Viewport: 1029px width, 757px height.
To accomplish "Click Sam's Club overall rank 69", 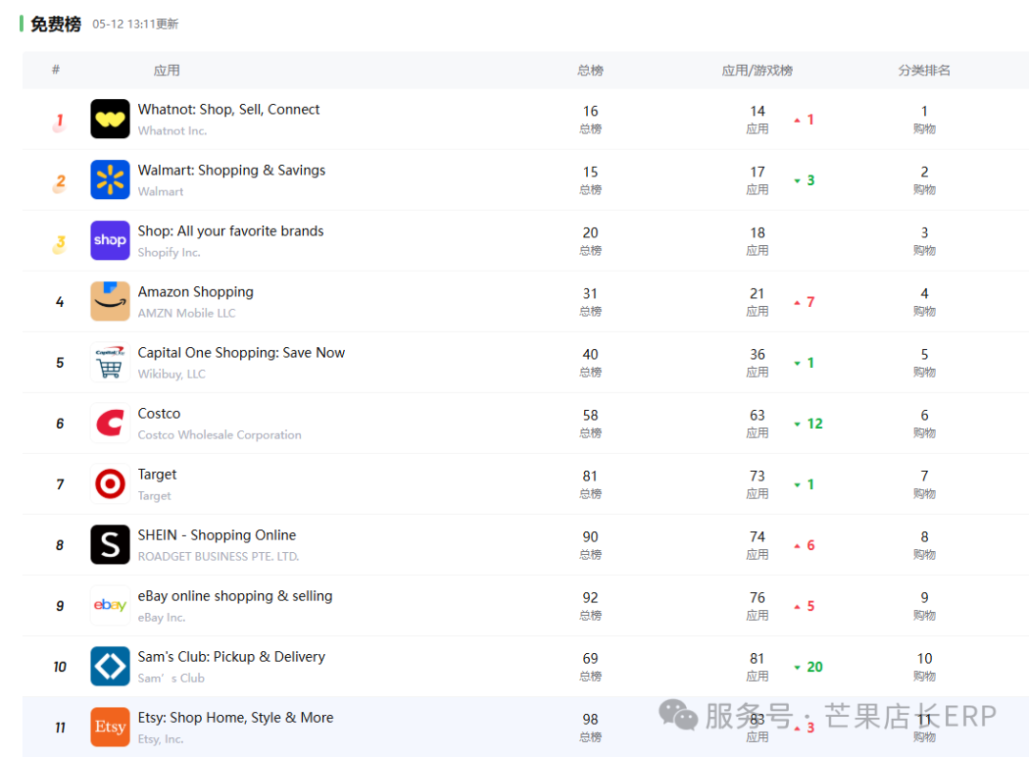I will click(x=590, y=659).
